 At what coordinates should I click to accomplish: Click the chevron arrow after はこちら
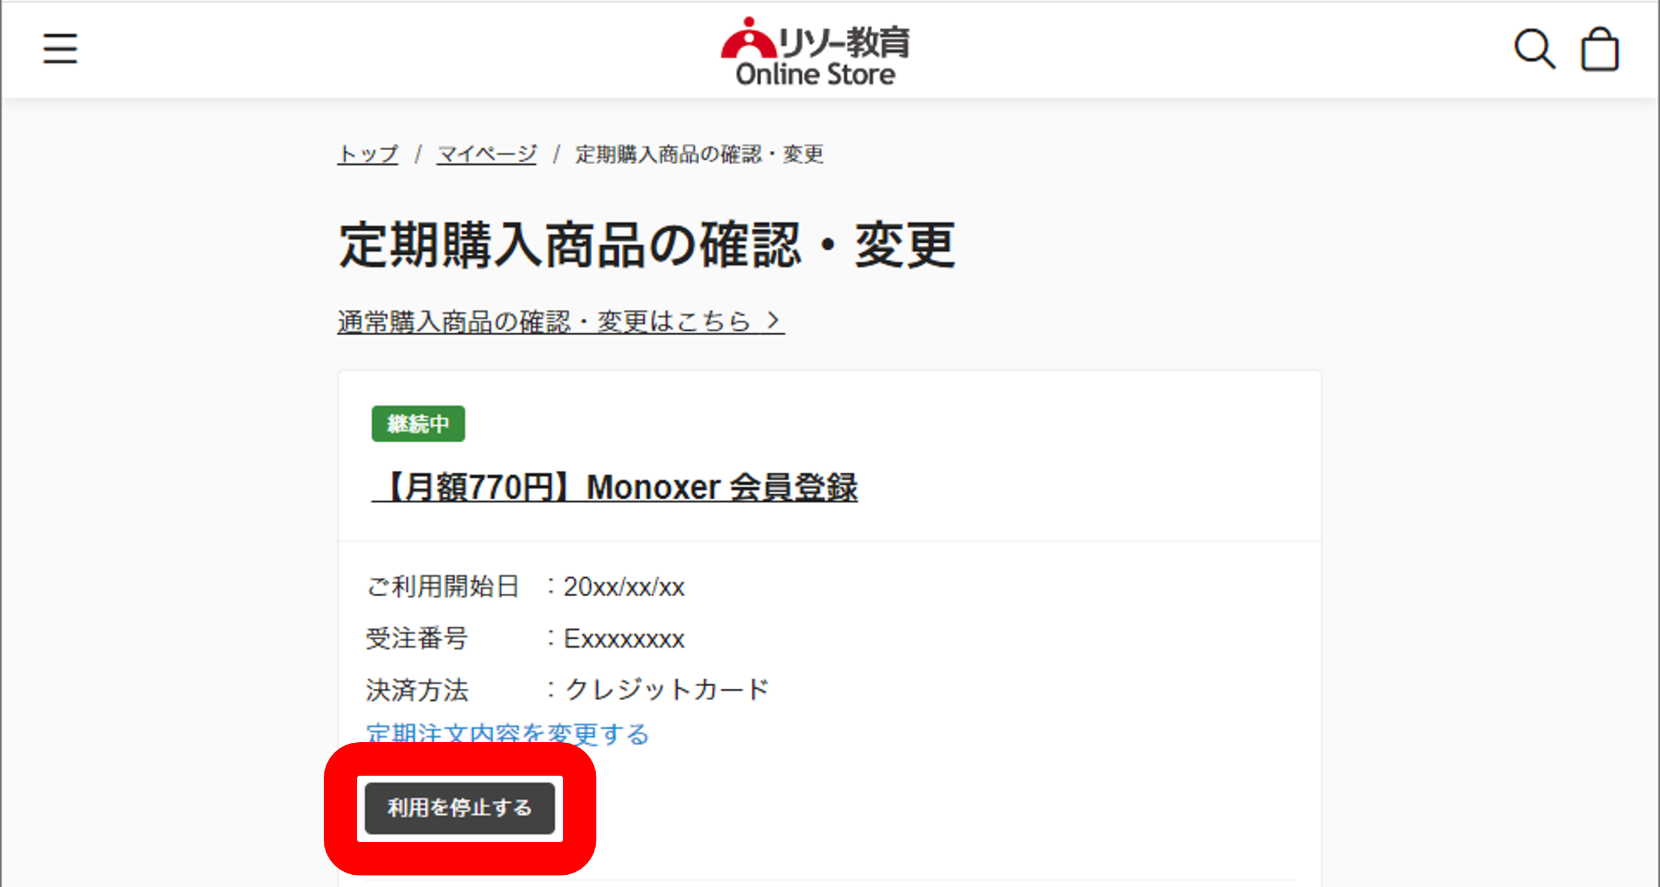773,320
